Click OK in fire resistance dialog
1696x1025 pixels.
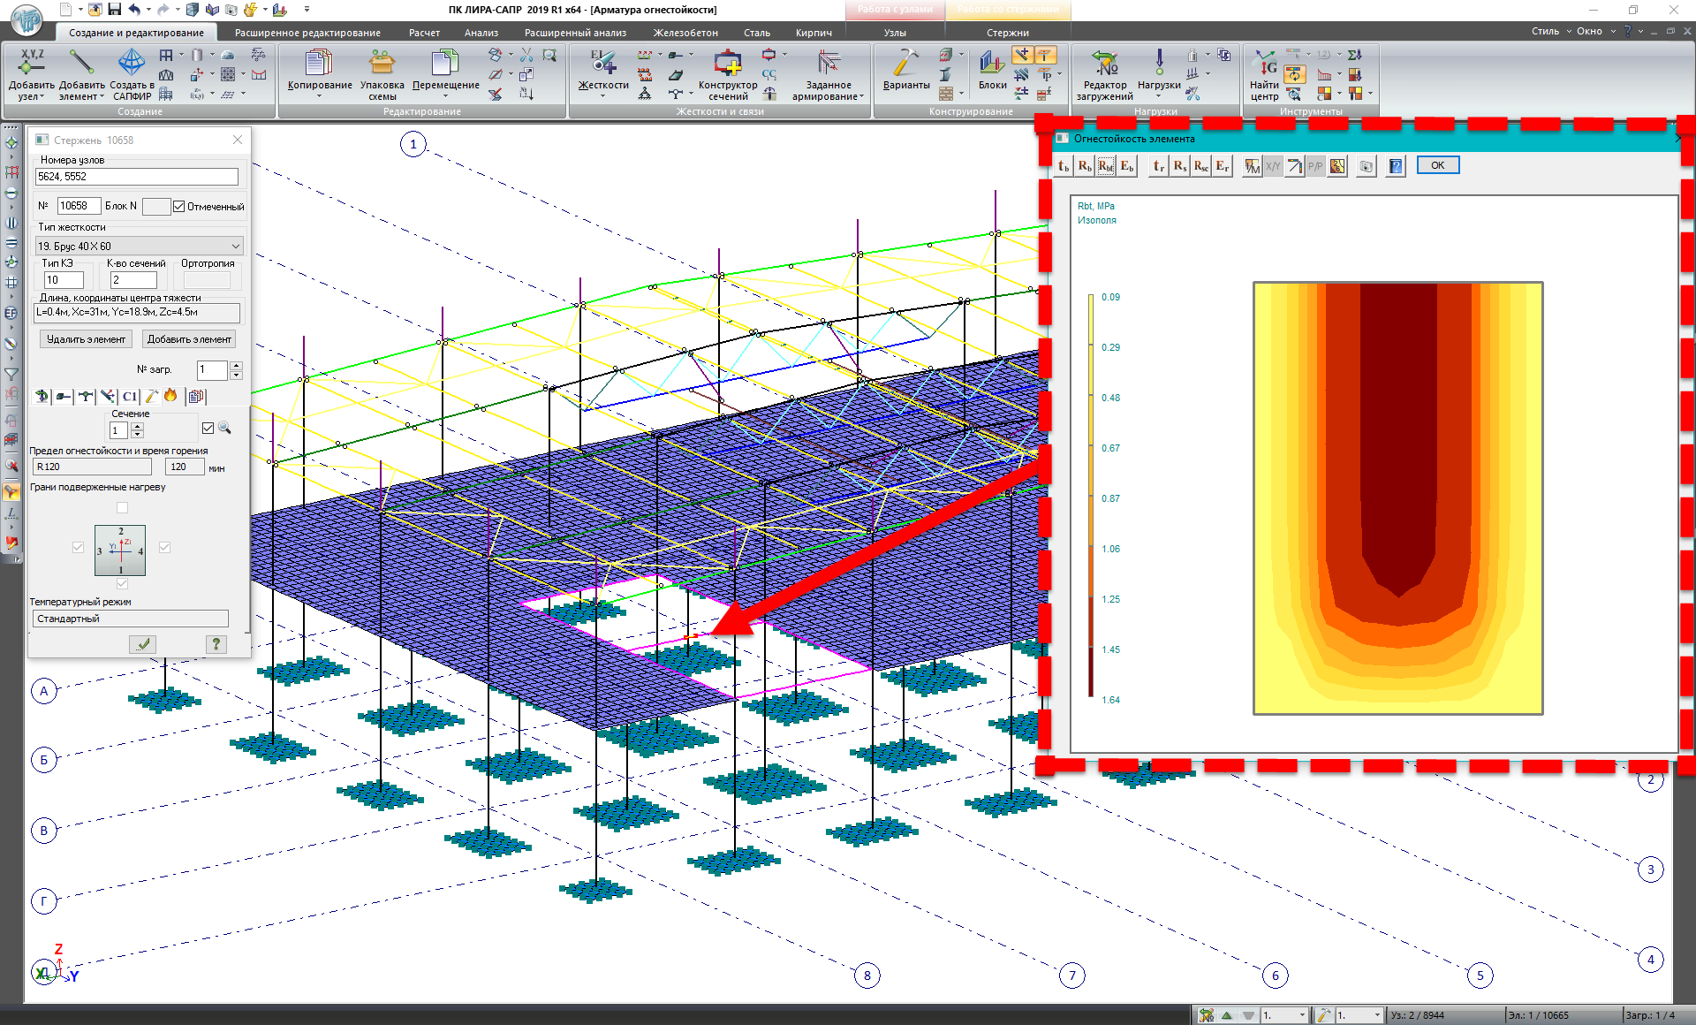coord(1437,165)
